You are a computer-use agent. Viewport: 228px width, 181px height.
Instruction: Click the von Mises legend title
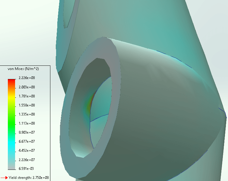25,69
